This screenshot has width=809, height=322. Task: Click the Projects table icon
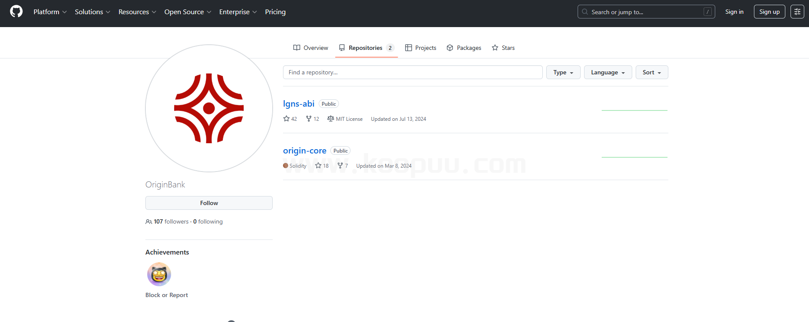click(409, 48)
